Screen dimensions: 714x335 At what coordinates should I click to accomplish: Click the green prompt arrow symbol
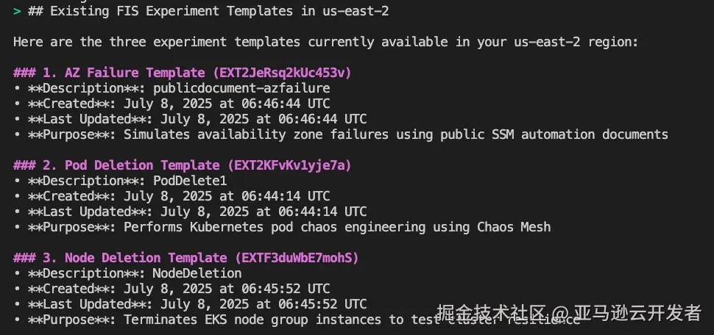click(17, 11)
